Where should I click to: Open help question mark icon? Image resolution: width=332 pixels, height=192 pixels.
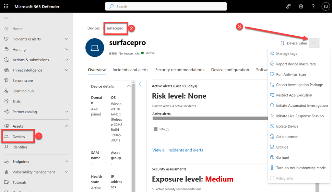[313, 6]
